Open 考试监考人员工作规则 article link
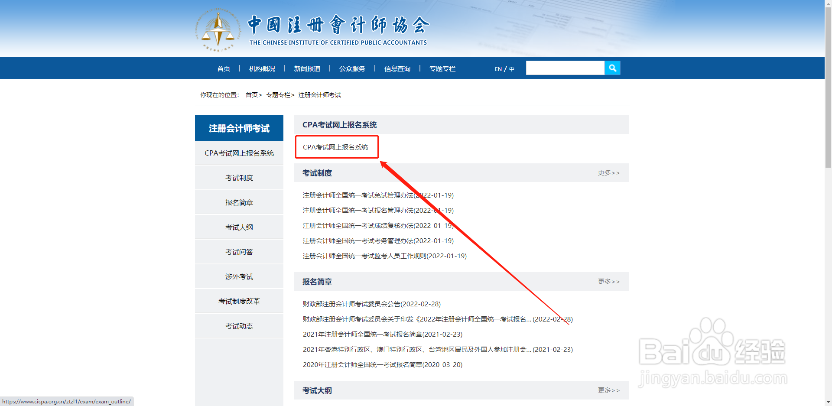Screen dimensions: 832x406 pyautogui.click(x=385, y=256)
